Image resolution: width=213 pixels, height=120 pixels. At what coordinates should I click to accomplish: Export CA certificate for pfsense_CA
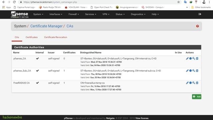click(190, 59)
